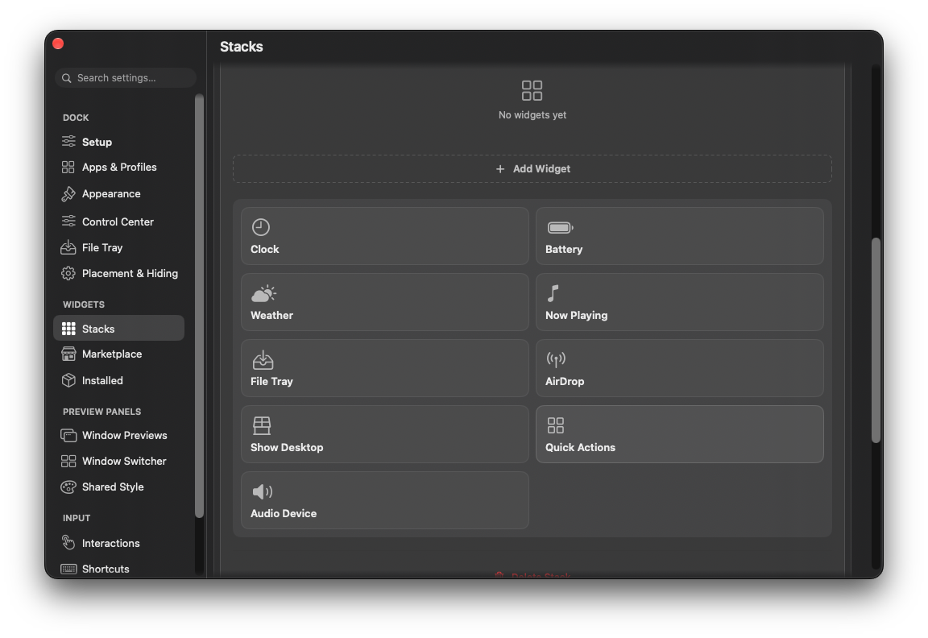Choose the File Tray widget card
The height and width of the screenshot is (638, 928).
tap(385, 368)
